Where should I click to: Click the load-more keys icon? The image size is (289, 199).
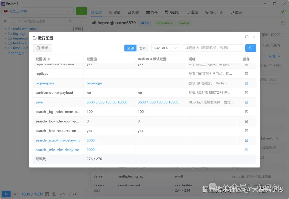coord(47,194)
